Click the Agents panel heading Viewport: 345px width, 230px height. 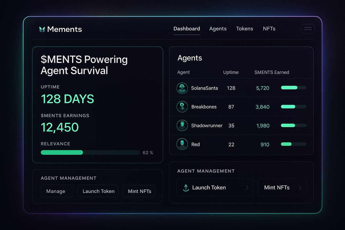pos(190,58)
